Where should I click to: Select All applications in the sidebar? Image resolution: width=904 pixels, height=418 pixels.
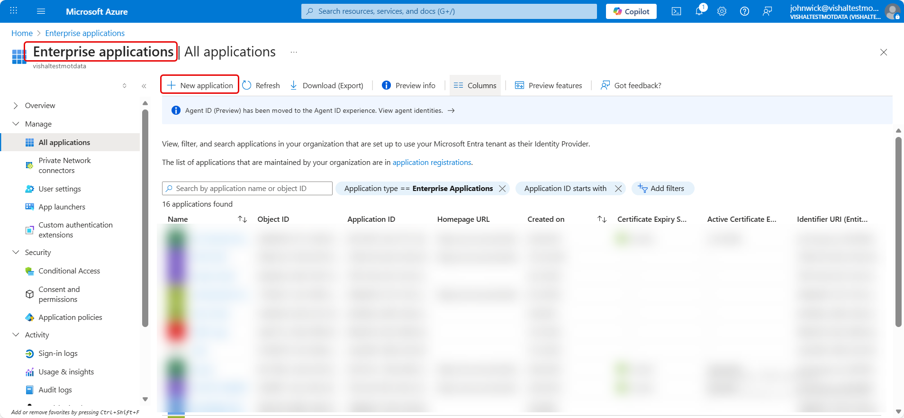pos(70,142)
